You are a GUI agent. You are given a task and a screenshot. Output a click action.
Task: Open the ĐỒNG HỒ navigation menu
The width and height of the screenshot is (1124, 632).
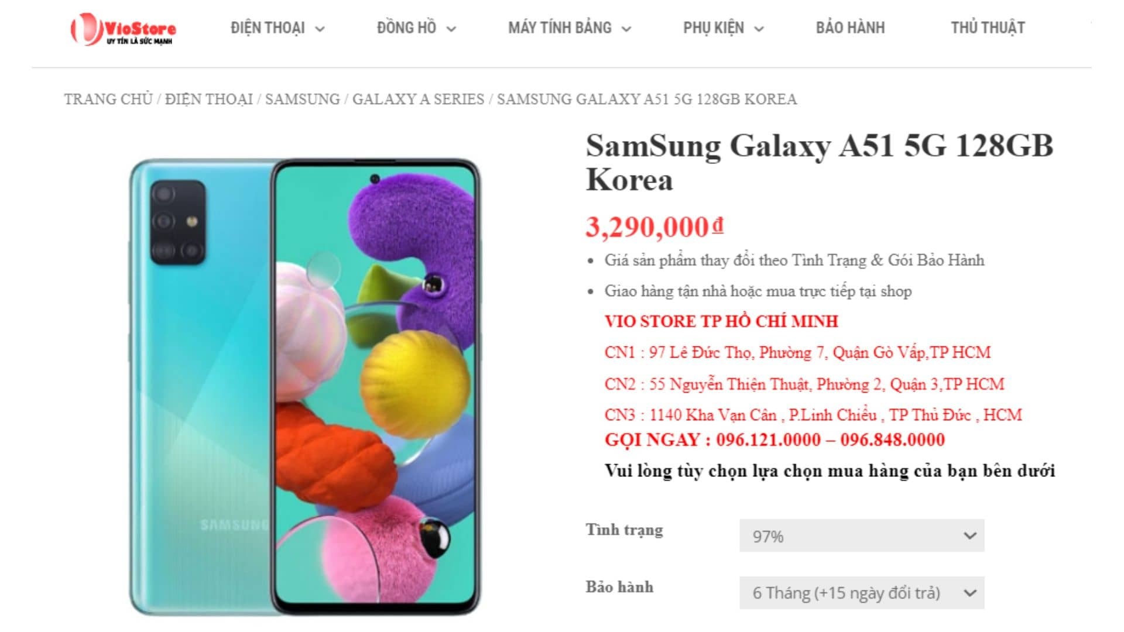406,28
